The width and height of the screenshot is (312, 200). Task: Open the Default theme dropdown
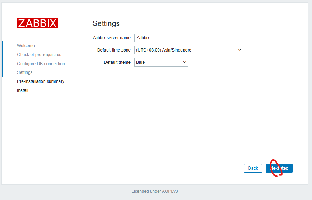pyautogui.click(x=161, y=62)
